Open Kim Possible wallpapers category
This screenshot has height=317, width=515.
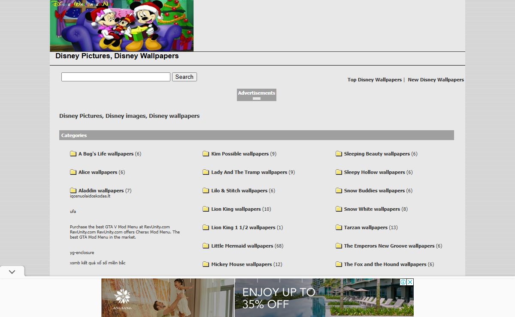240,154
